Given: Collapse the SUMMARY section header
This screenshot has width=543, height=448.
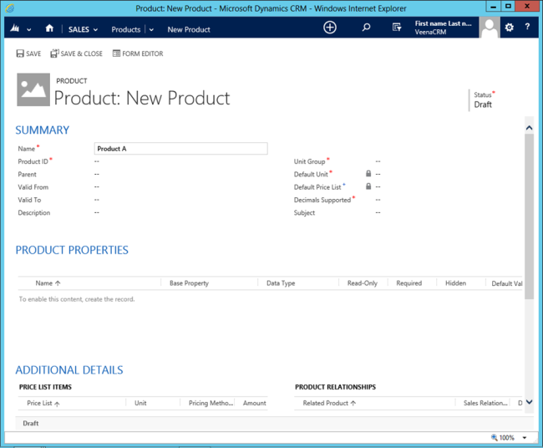Looking at the screenshot, I should [x=43, y=130].
